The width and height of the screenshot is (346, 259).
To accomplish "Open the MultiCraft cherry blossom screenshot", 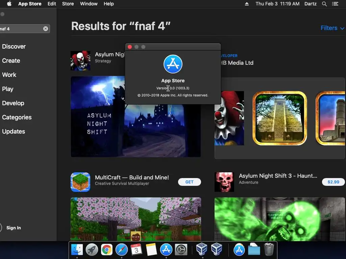I will tap(136, 219).
